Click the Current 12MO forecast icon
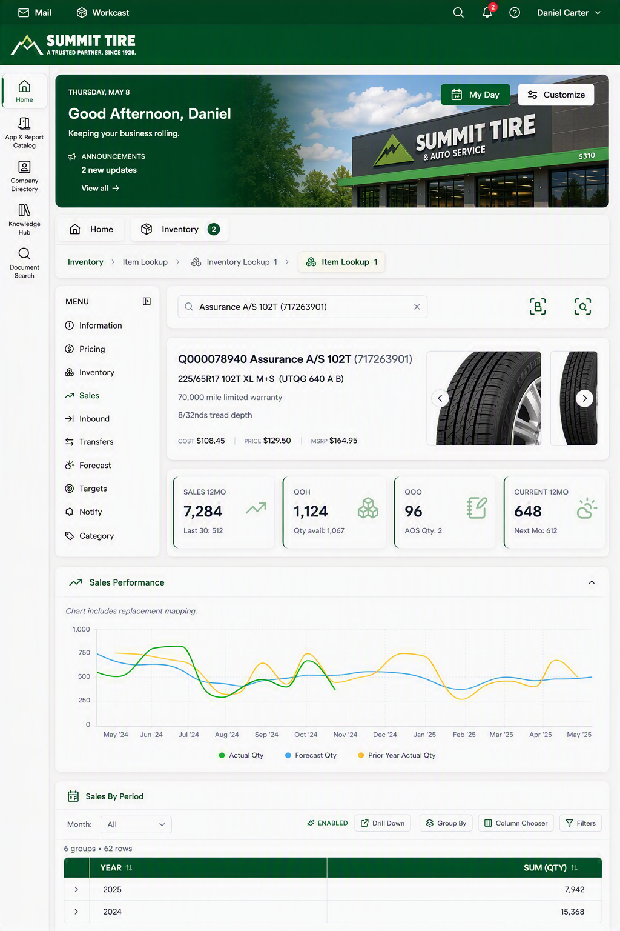 [x=587, y=508]
